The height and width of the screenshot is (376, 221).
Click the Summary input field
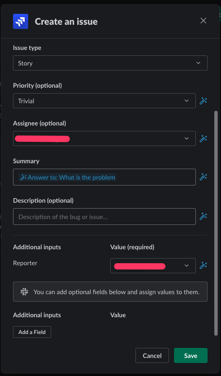[104, 177]
